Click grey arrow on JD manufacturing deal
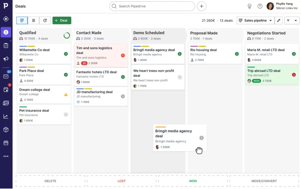The image size is (301, 189). tap(123, 96)
